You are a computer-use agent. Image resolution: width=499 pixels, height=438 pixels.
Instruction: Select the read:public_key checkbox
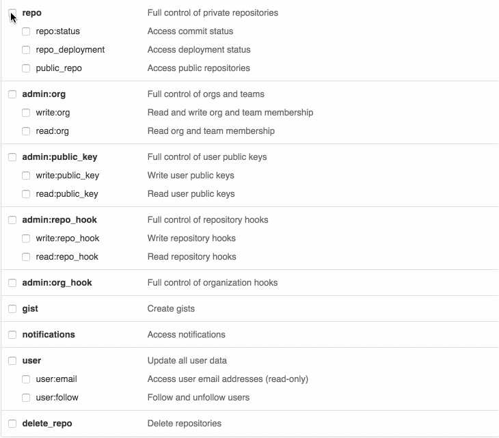26,194
